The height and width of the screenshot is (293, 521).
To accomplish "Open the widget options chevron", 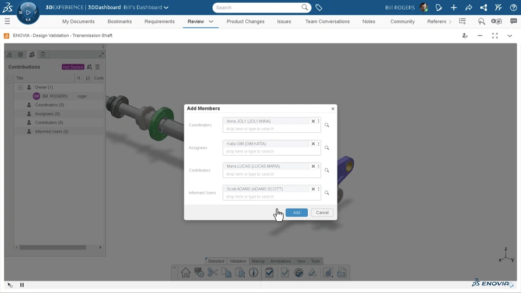I will pyautogui.click(x=510, y=36).
